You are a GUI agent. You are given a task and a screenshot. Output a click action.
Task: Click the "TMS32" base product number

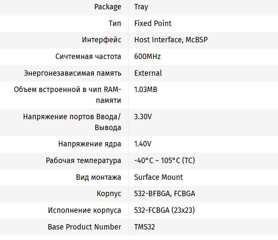tap(145, 227)
